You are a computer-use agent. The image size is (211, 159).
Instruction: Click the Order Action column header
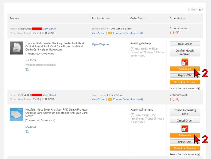(177, 18)
